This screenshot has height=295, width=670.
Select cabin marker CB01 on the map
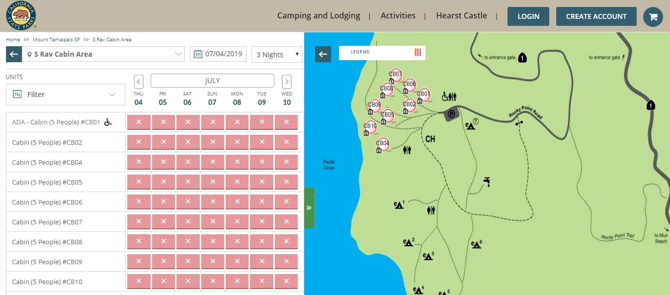(x=423, y=95)
